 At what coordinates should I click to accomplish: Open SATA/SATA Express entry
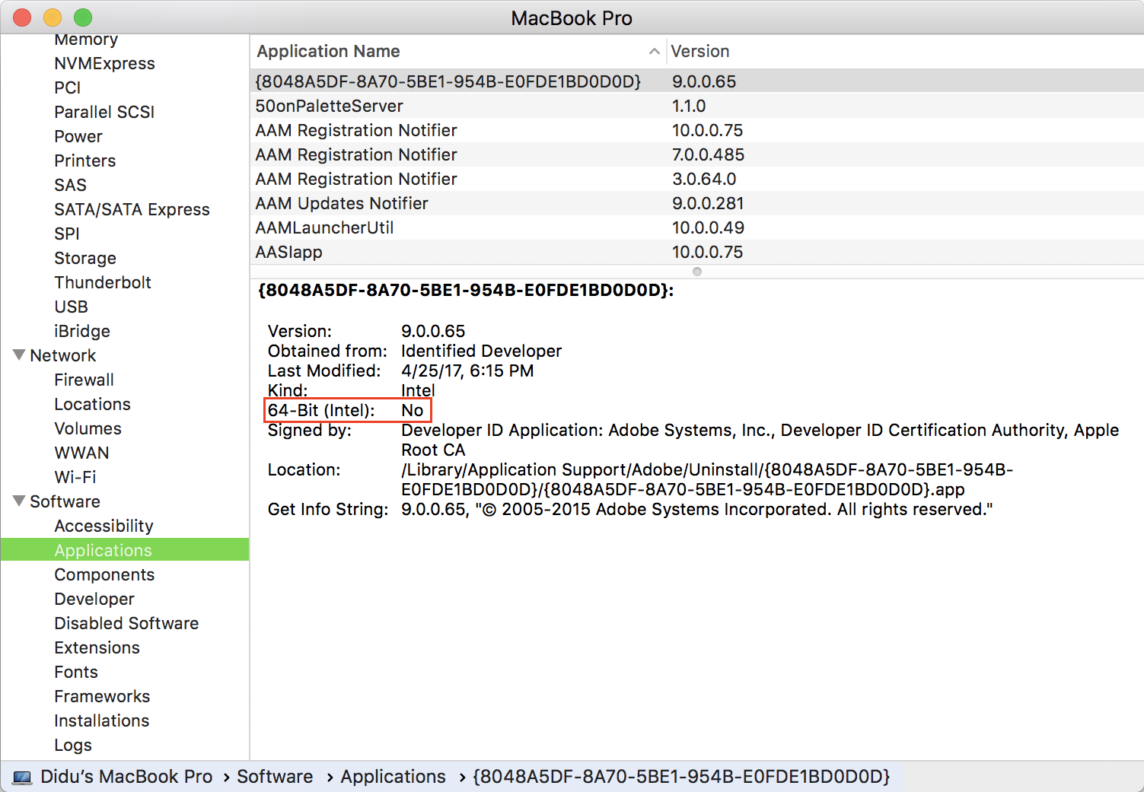[132, 209]
